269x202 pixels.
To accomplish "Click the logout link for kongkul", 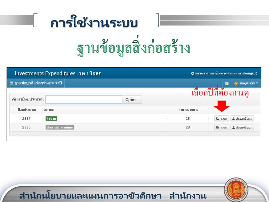I will 224,73.
